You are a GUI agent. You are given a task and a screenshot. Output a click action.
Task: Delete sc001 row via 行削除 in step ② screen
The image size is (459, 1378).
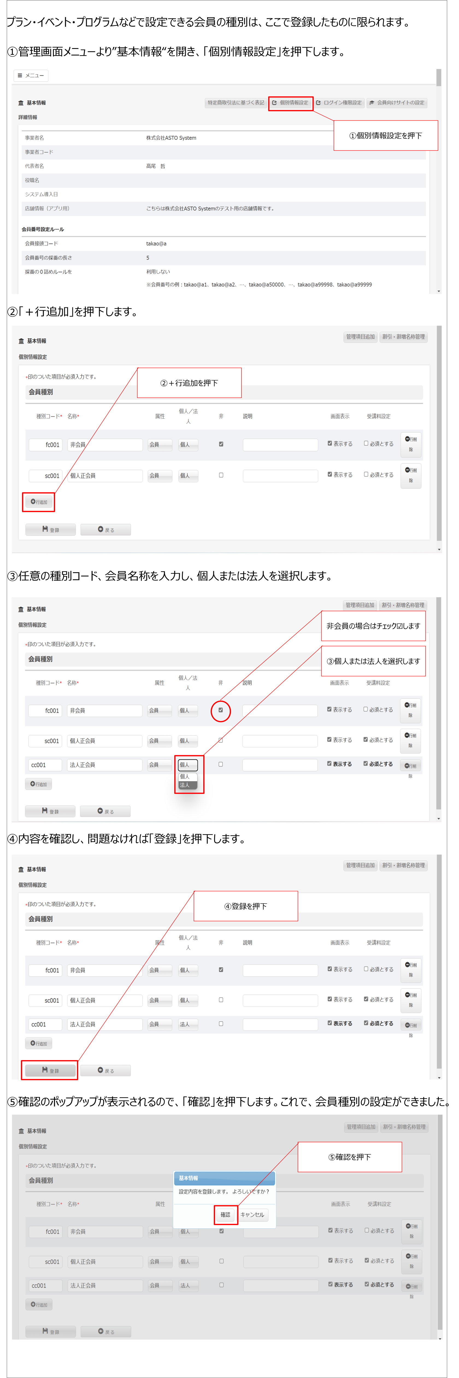[411, 476]
